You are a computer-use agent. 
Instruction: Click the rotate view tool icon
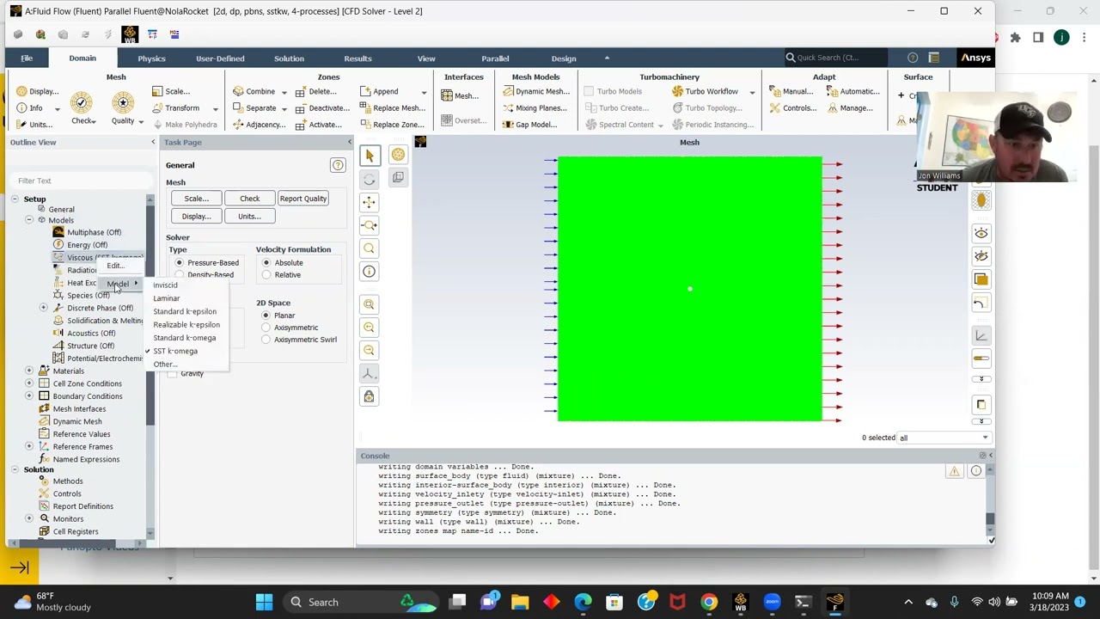click(x=370, y=179)
